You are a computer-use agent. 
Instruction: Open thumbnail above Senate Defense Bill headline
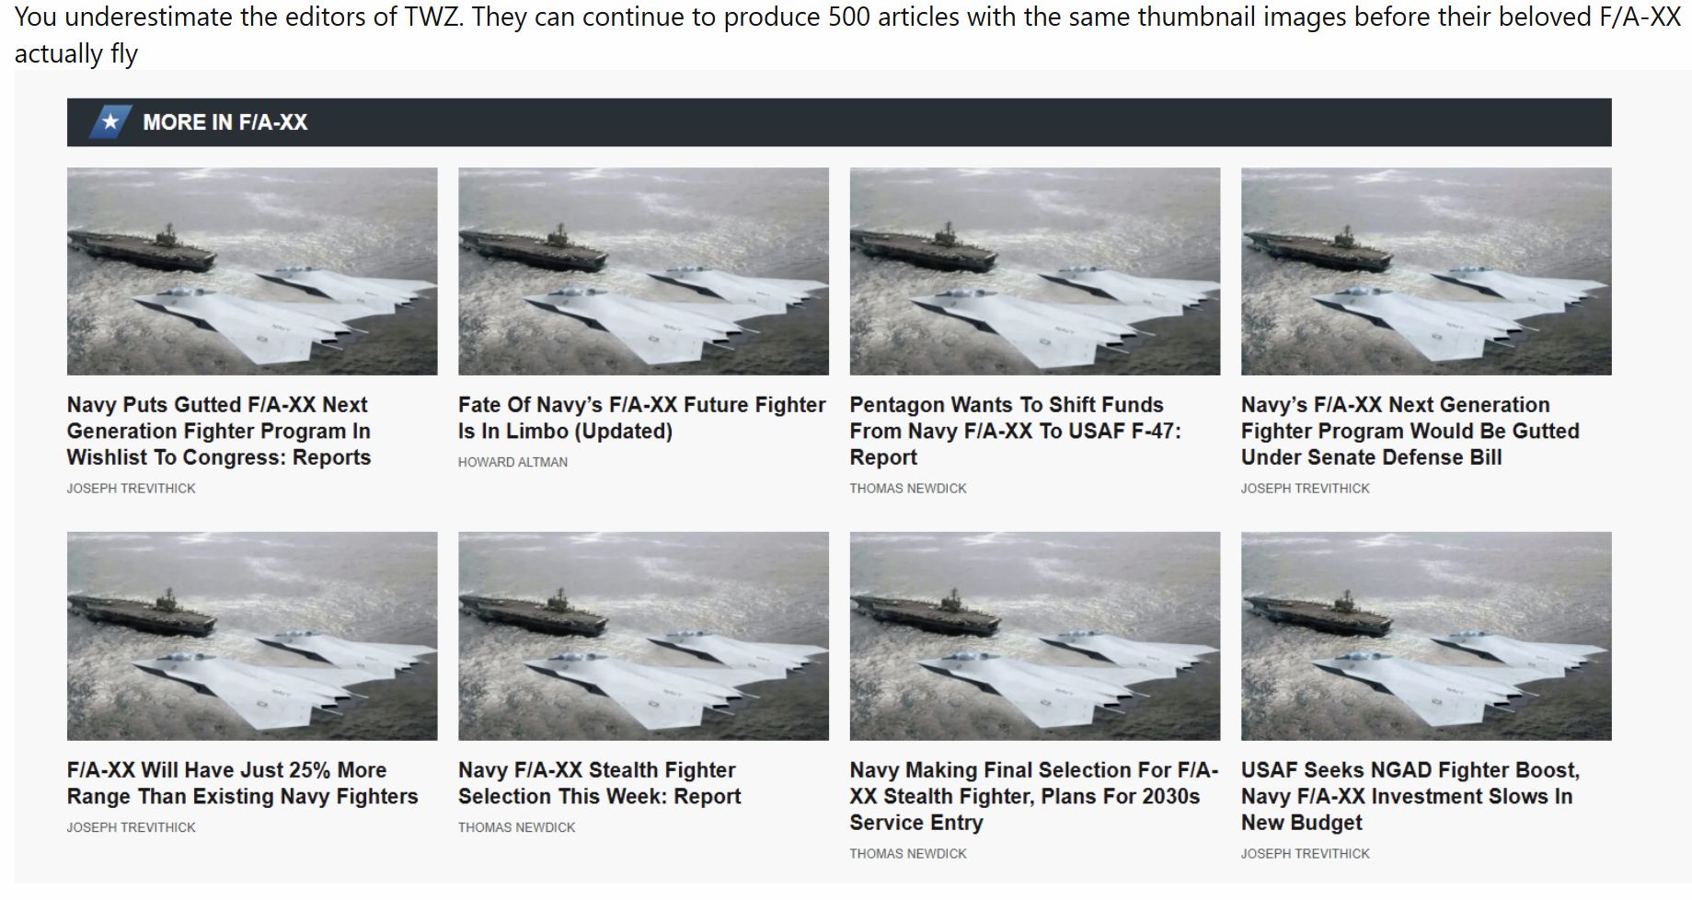point(1426,271)
